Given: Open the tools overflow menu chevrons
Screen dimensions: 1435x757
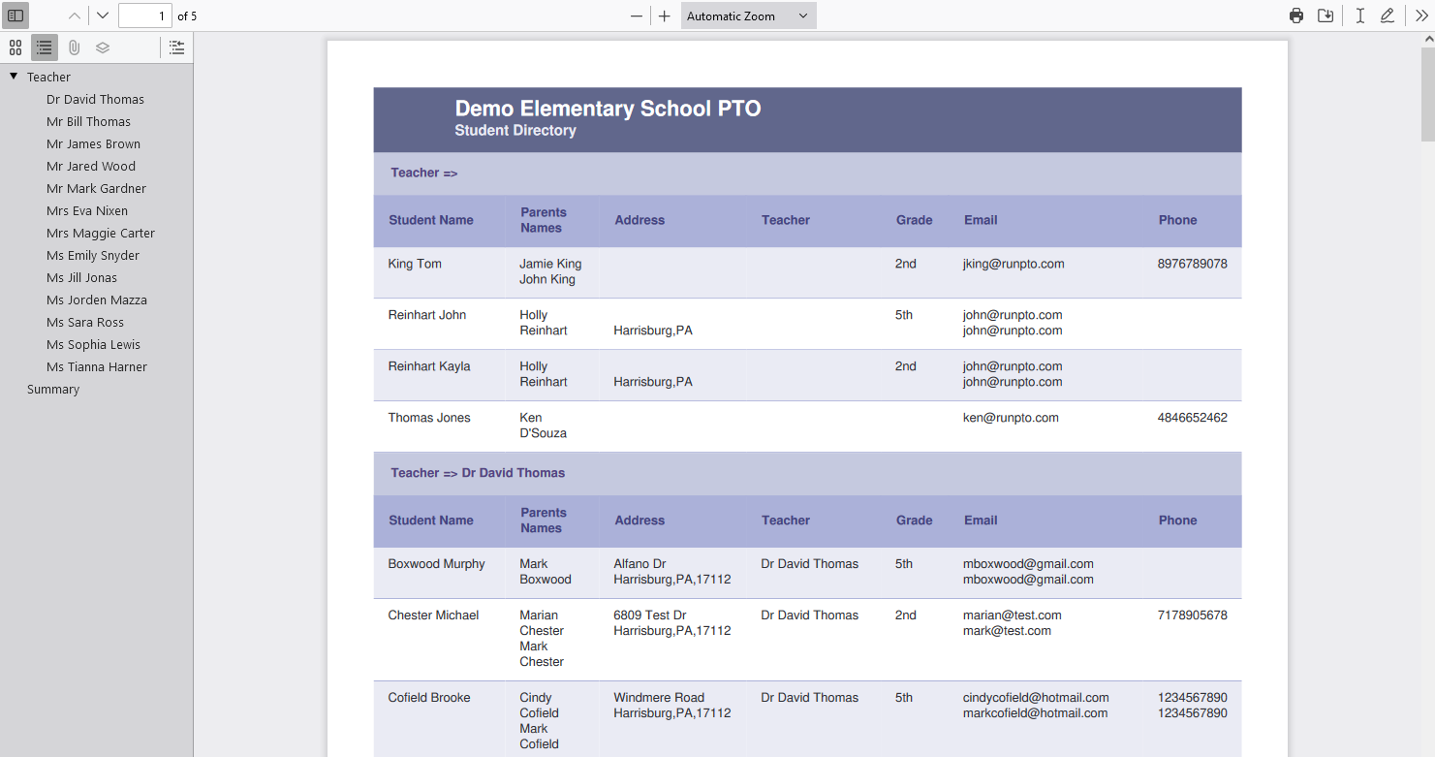Looking at the screenshot, I should (1421, 16).
